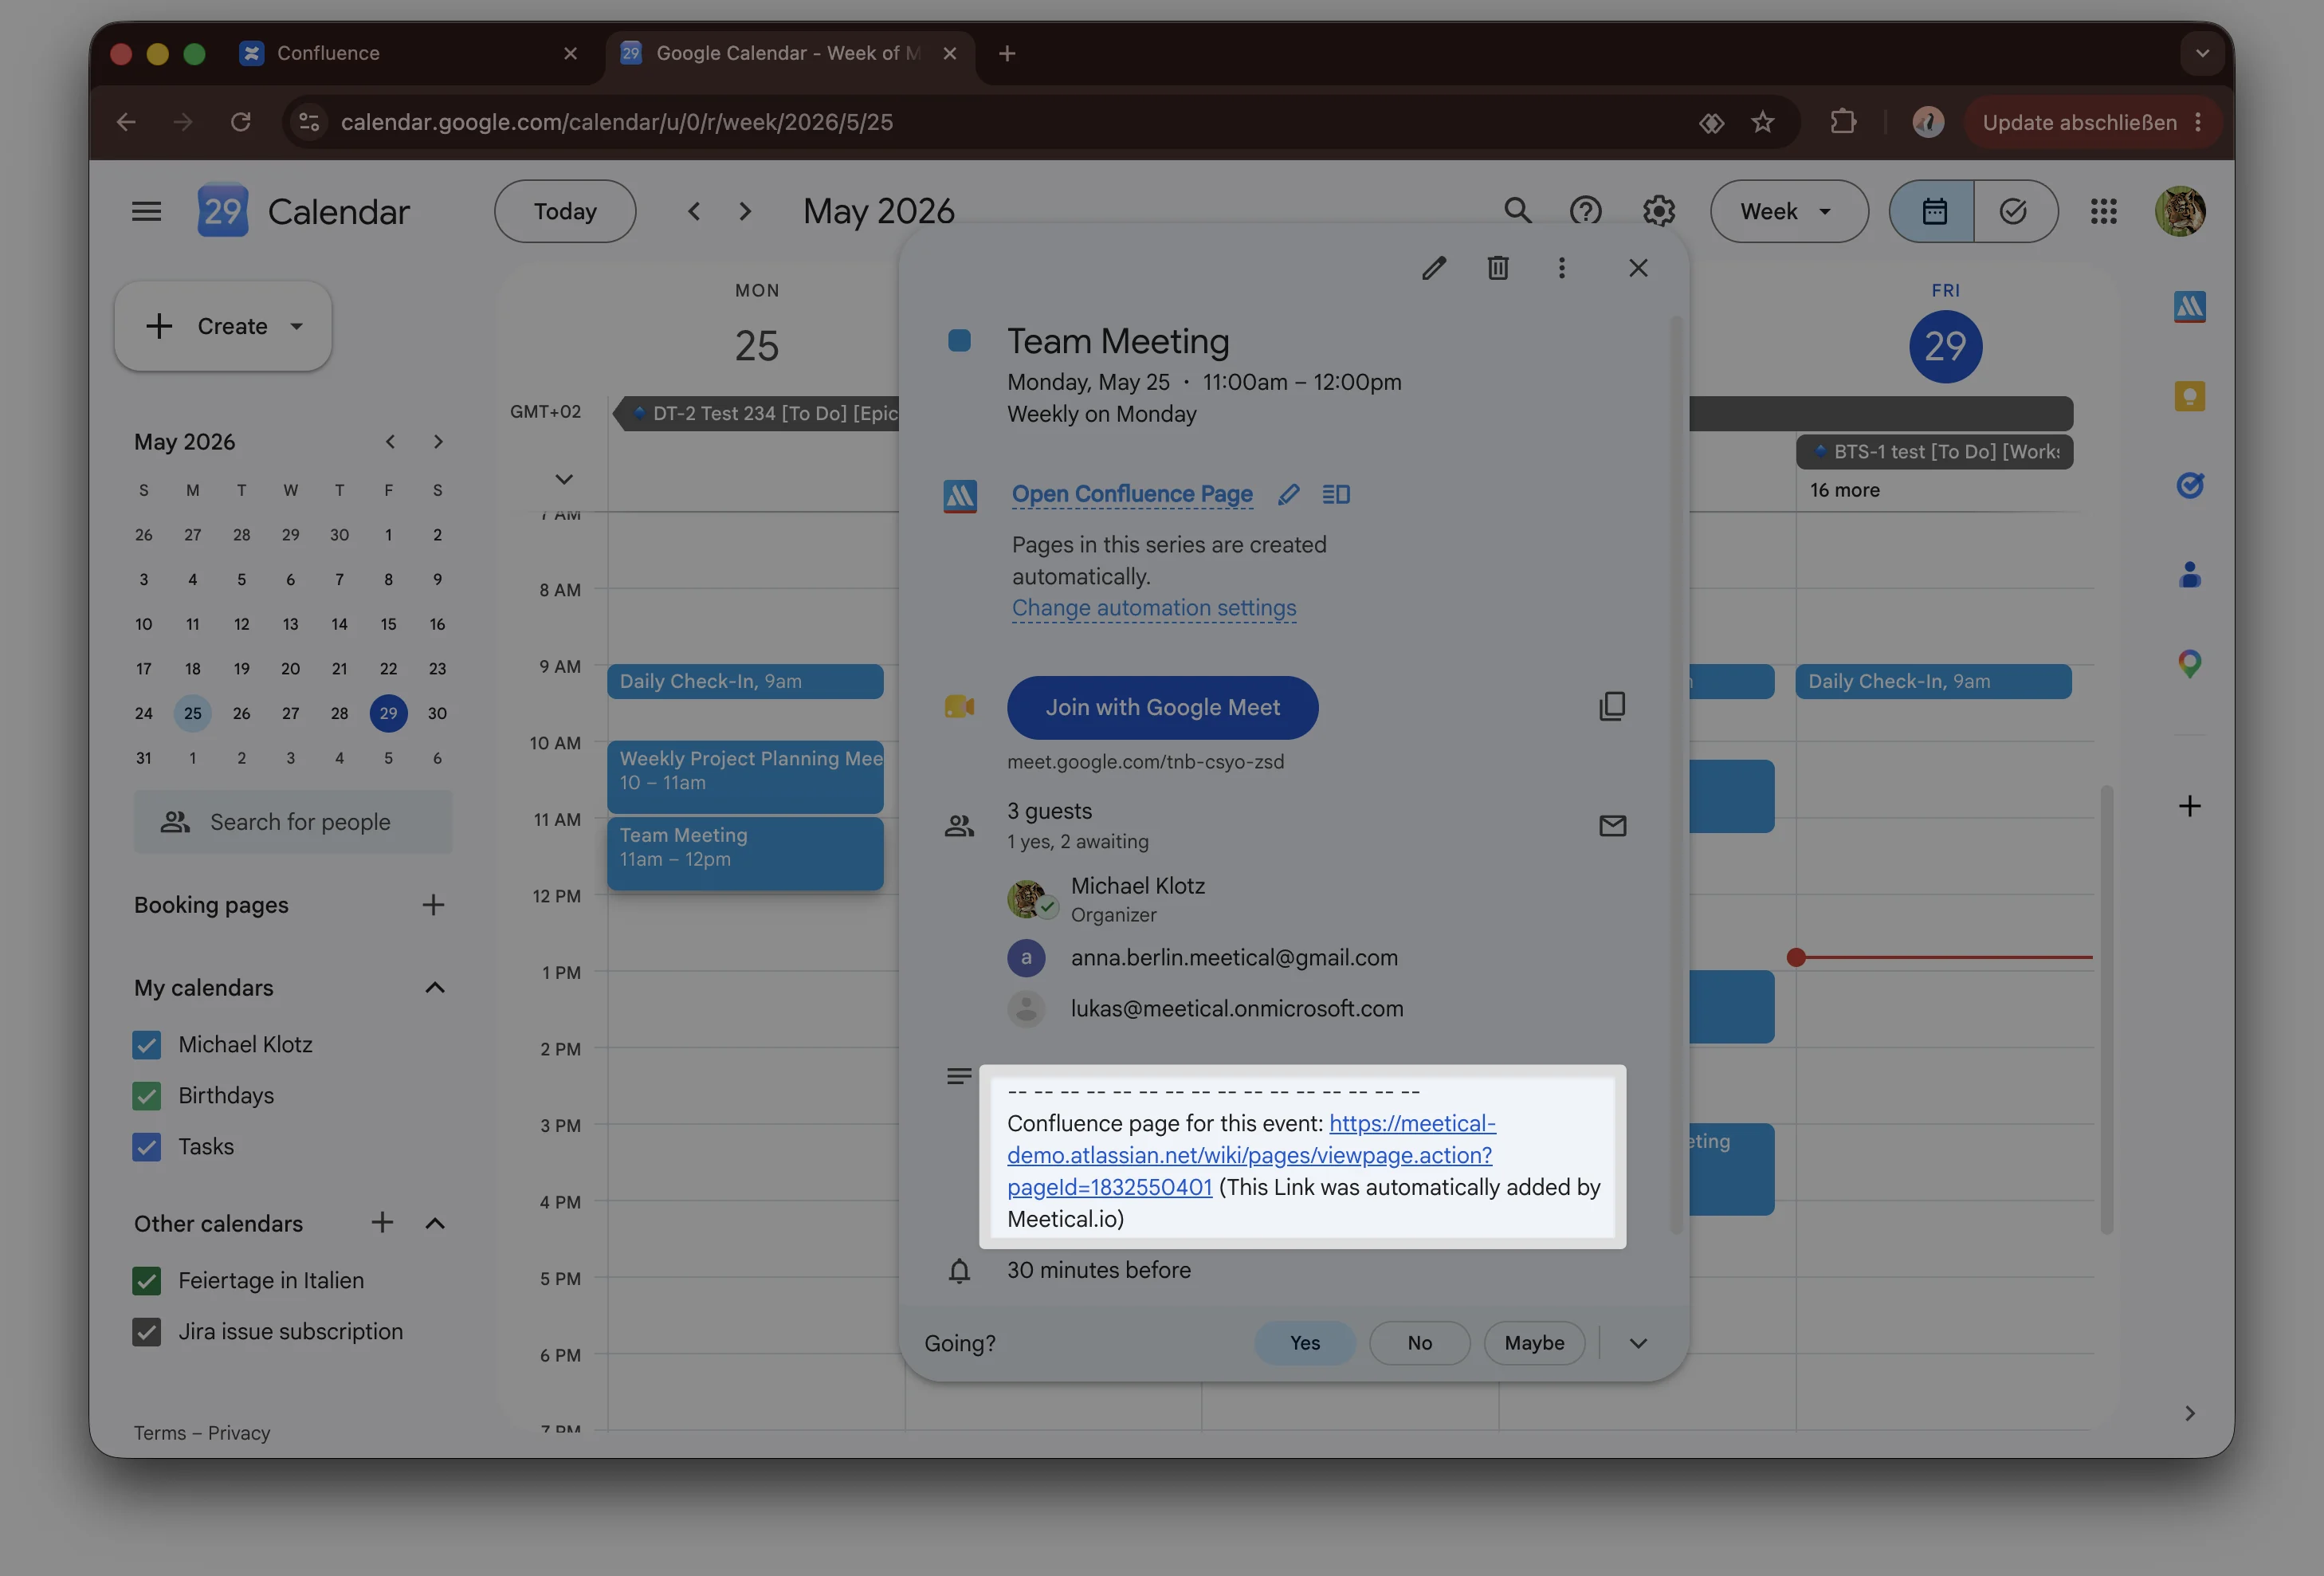Show previous month in mini calendar
2324x1576 pixels.
click(x=390, y=442)
